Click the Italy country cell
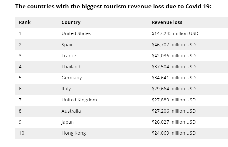The image size is (228, 147). click(66, 89)
